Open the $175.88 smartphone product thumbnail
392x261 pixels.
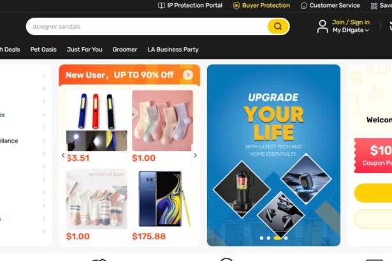click(163, 199)
